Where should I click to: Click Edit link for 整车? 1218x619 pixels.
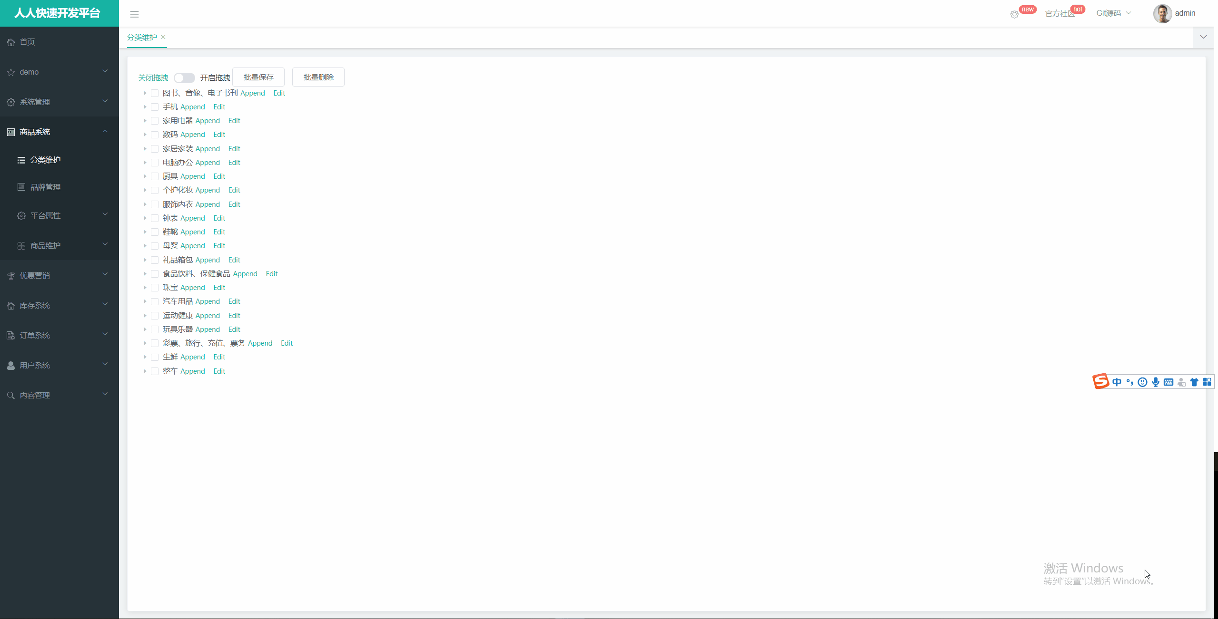(x=219, y=371)
